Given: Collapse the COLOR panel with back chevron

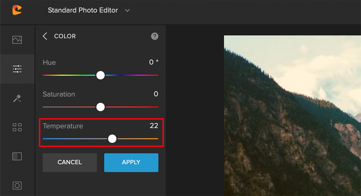Looking at the screenshot, I should coord(45,36).
